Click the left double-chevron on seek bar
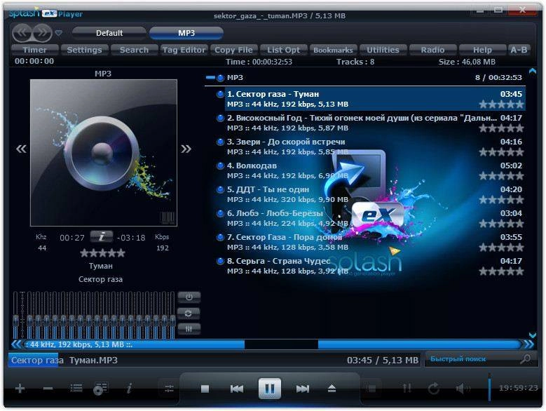This screenshot has height=411, width=546. click(16, 344)
